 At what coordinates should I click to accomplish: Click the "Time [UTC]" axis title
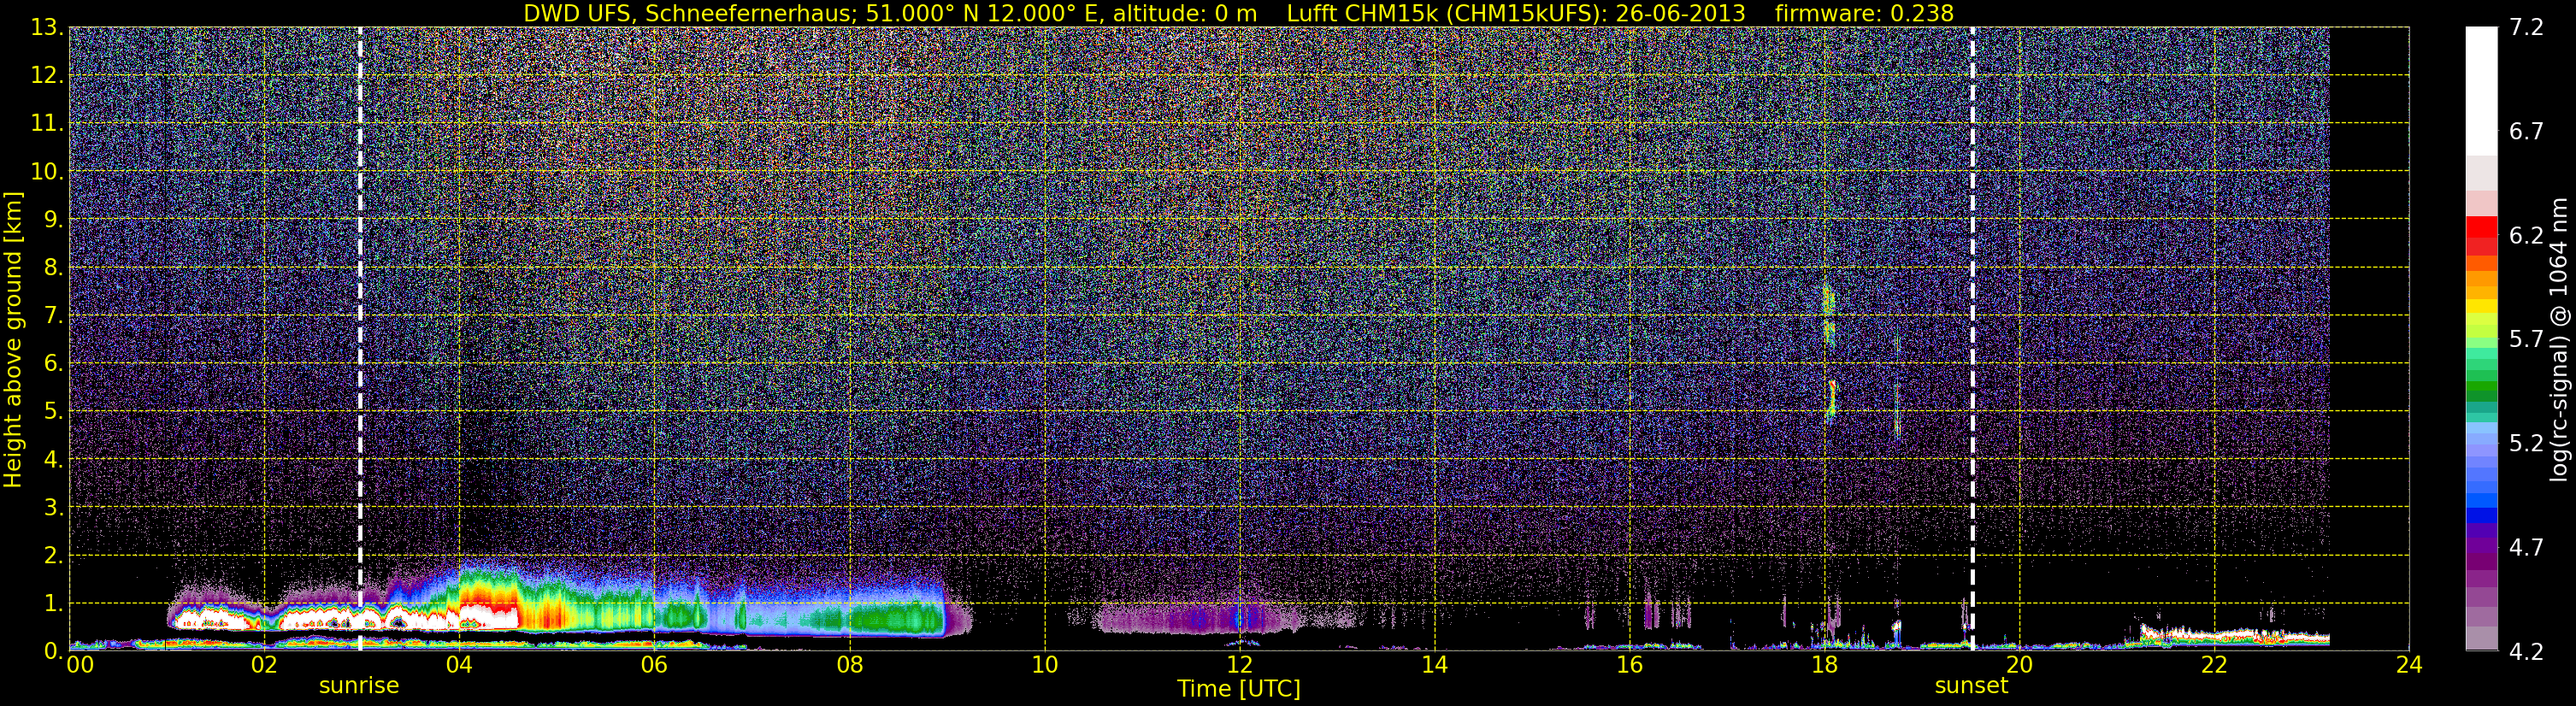tap(1239, 689)
